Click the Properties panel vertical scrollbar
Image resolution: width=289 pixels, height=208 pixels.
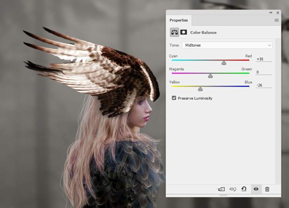point(278,111)
